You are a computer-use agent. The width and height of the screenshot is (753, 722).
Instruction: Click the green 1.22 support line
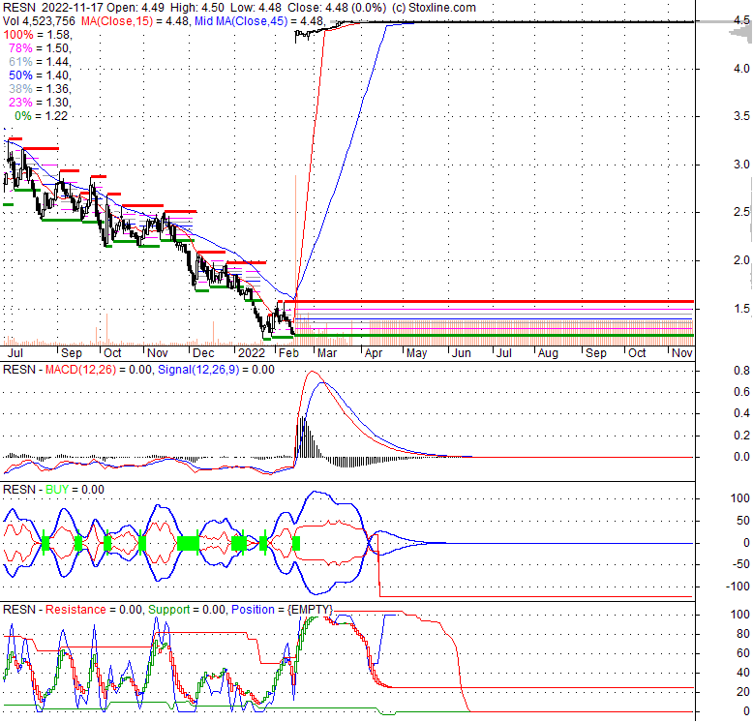[x=494, y=335]
